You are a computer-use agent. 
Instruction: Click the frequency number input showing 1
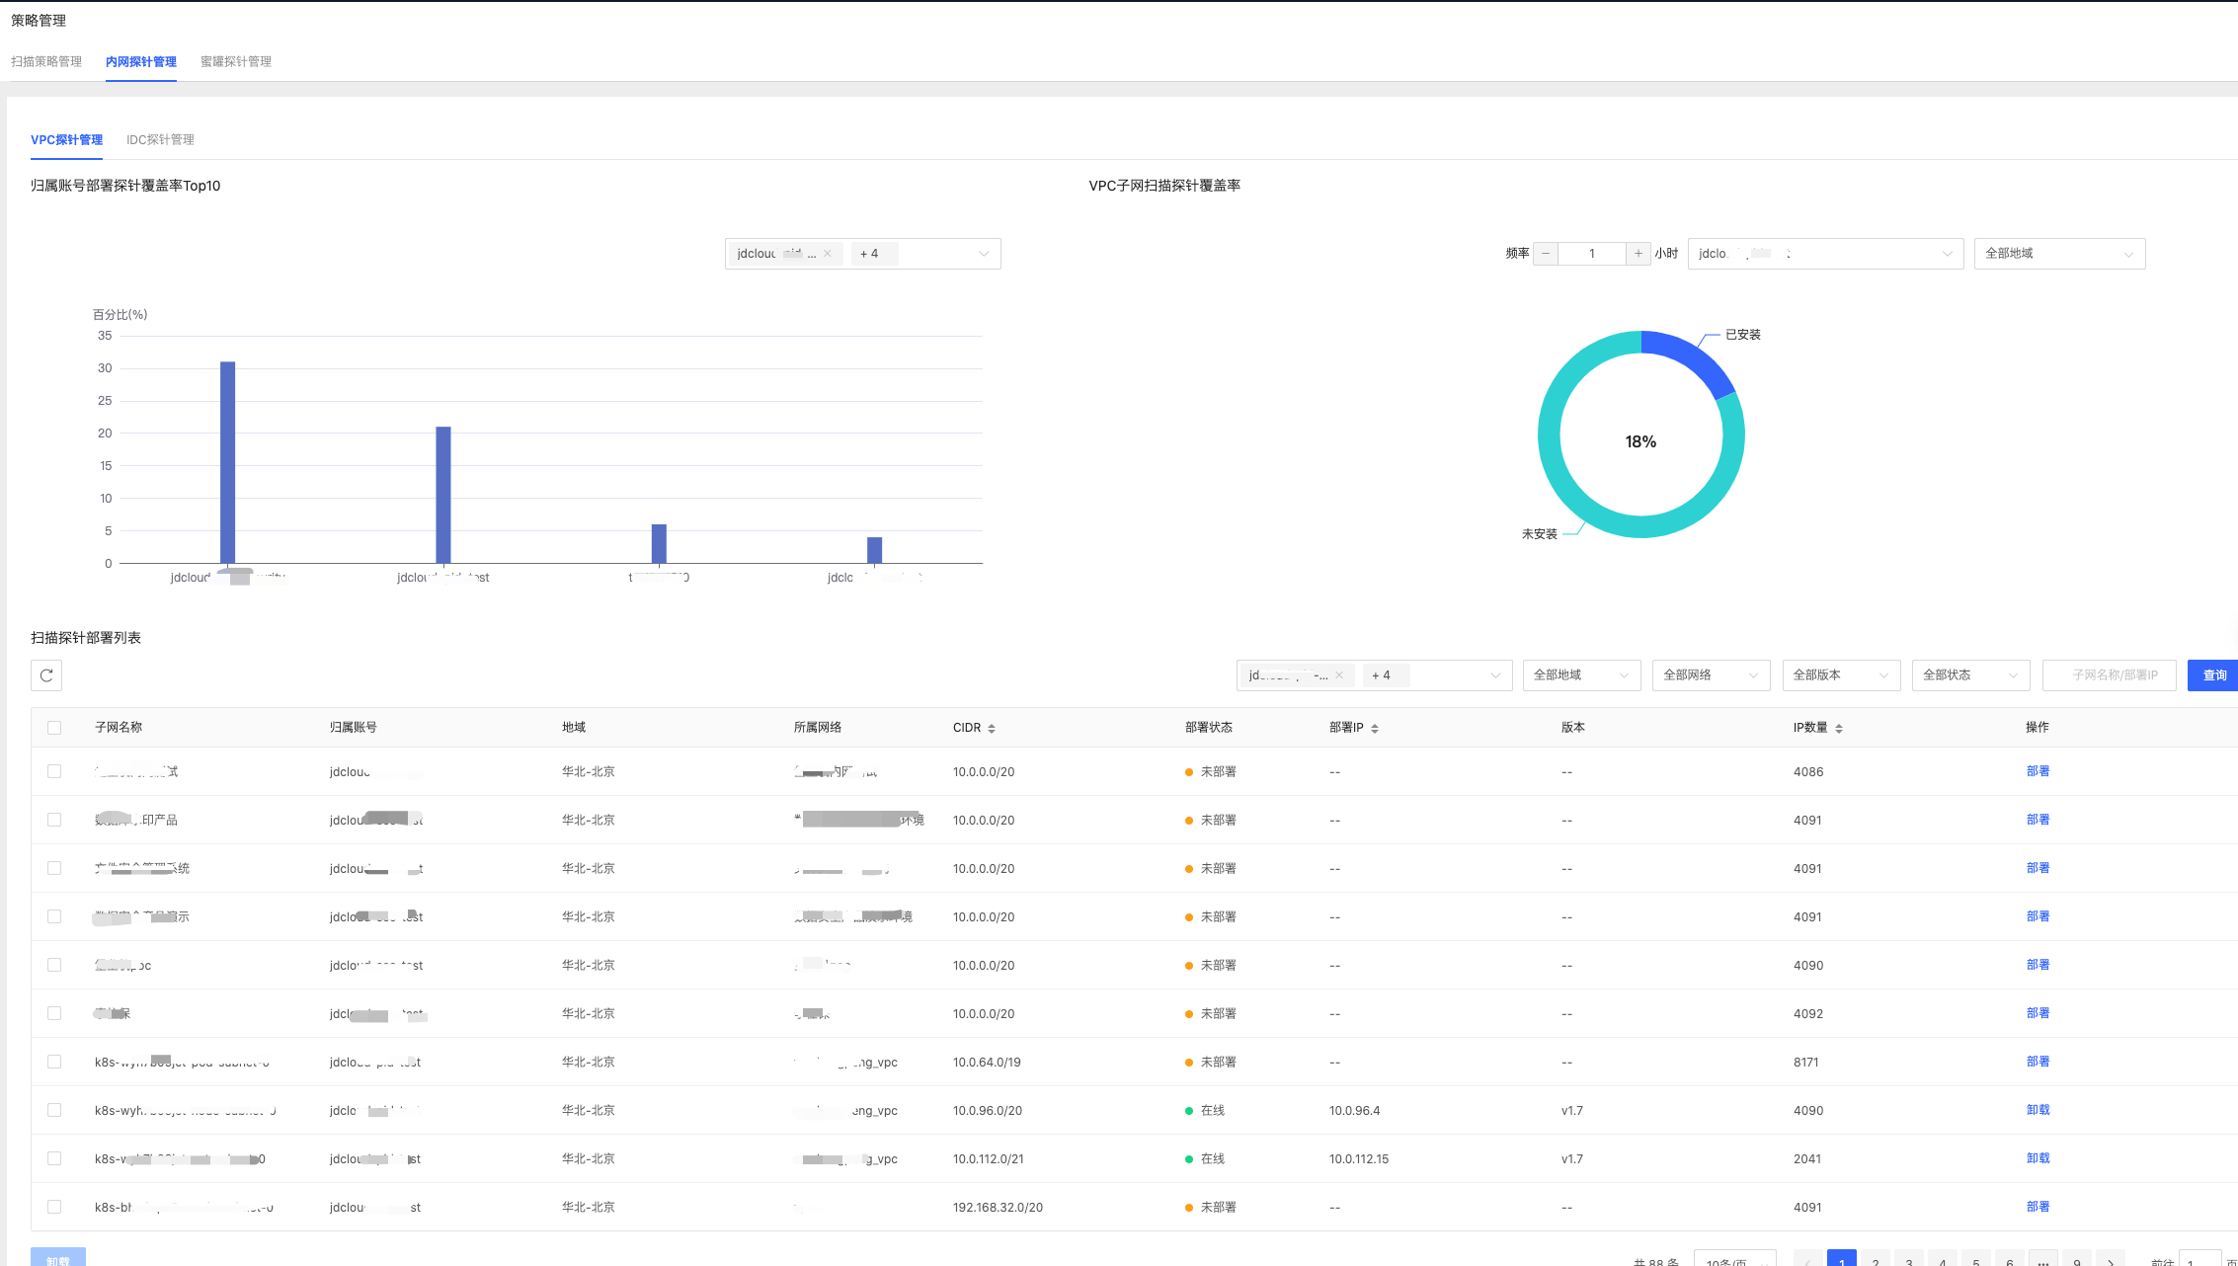point(1592,254)
